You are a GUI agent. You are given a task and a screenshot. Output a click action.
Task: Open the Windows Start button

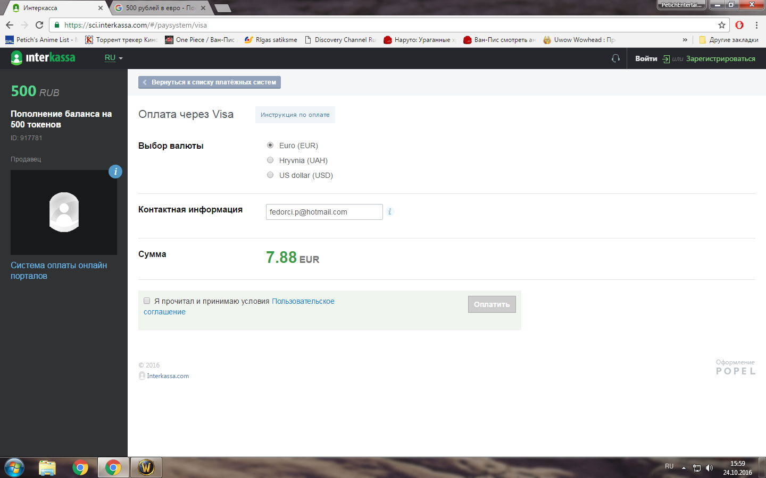point(14,467)
